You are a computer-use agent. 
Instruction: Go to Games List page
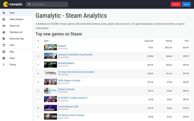(16, 26)
